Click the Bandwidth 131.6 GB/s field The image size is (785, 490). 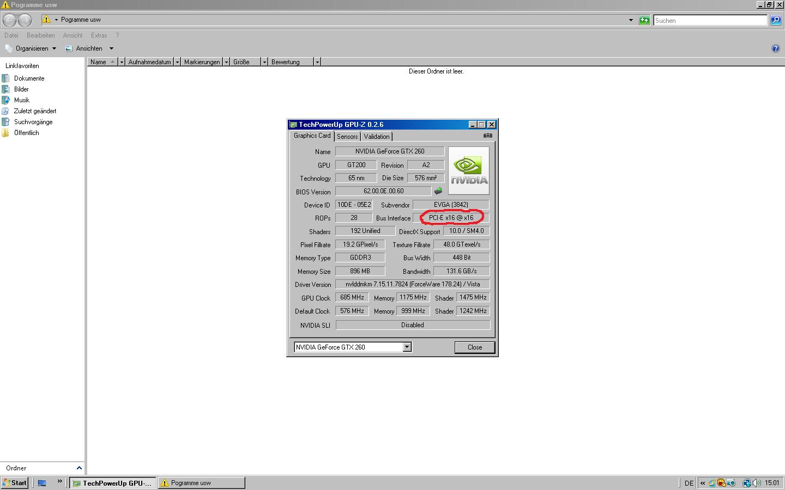461,271
